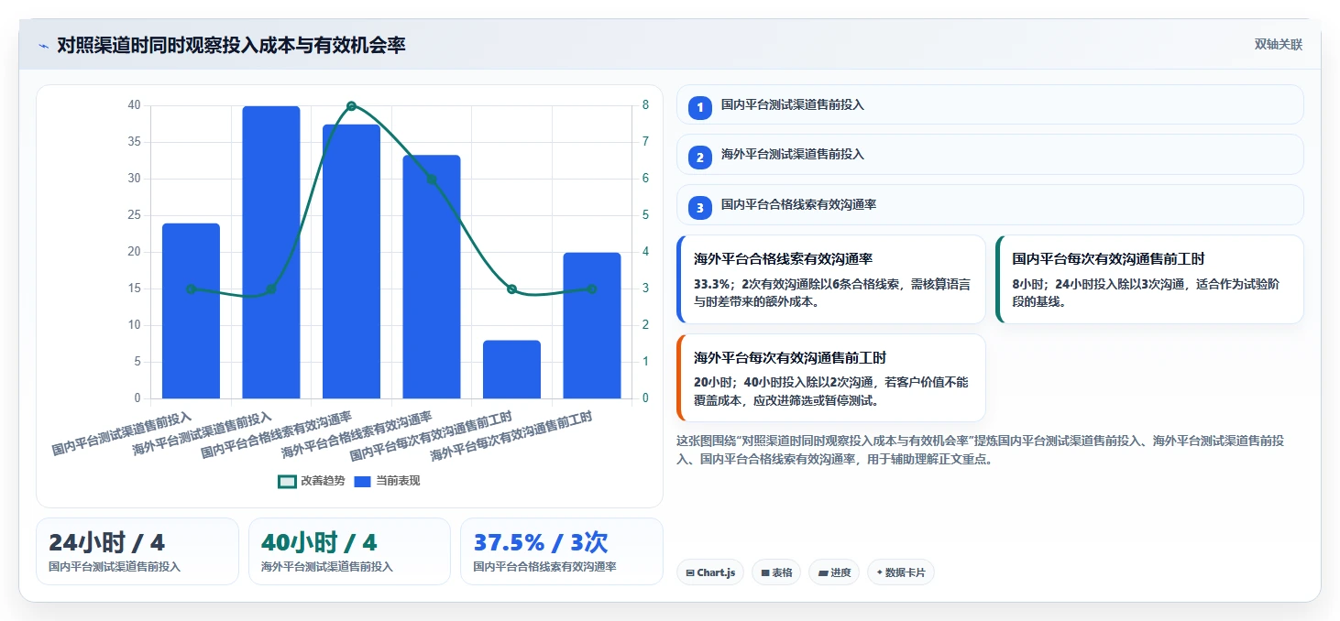
Task: Click the bar for 海外平台每次有效沟通售前工时
Action: tap(592, 325)
